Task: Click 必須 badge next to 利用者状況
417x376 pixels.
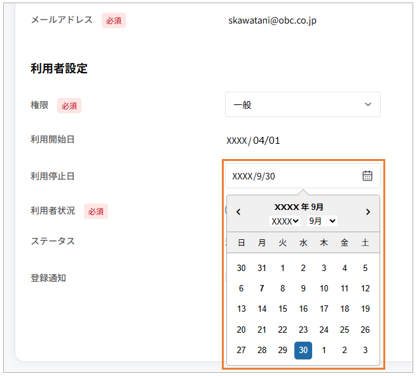Action: [96, 212]
